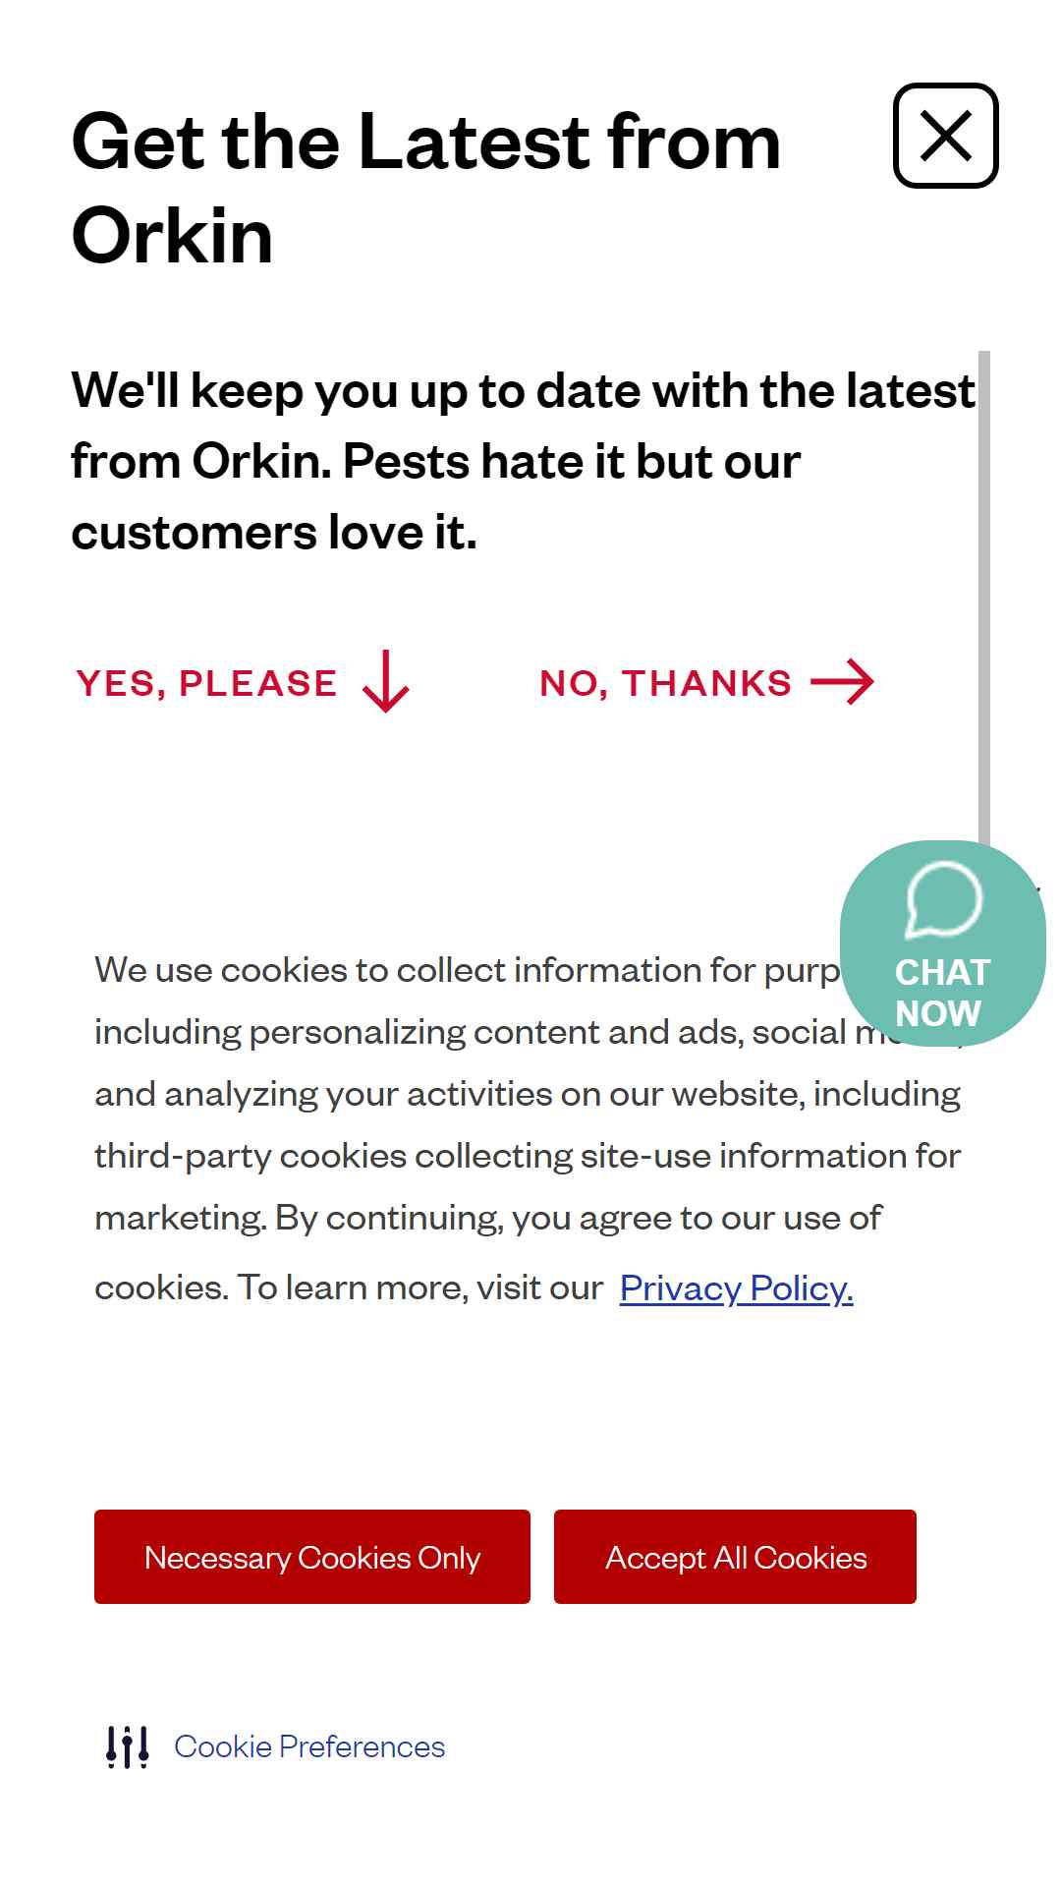The width and height of the screenshot is (1061, 1887).
Task: Start a chat via CHAT NOW label
Action: (941, 993)
